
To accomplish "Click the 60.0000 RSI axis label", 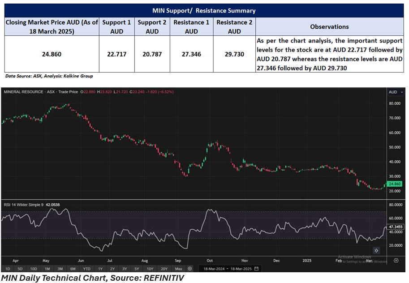I will point(396,218).
